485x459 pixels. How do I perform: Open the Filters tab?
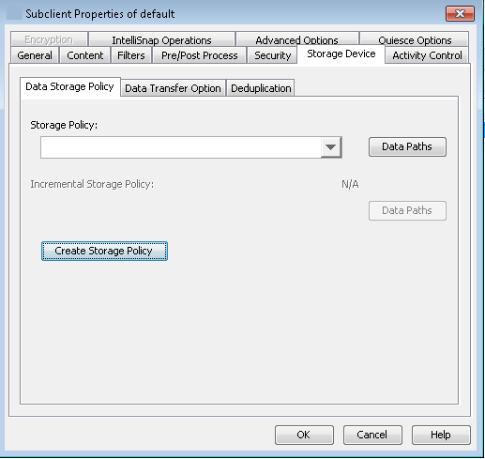point(131,55)
